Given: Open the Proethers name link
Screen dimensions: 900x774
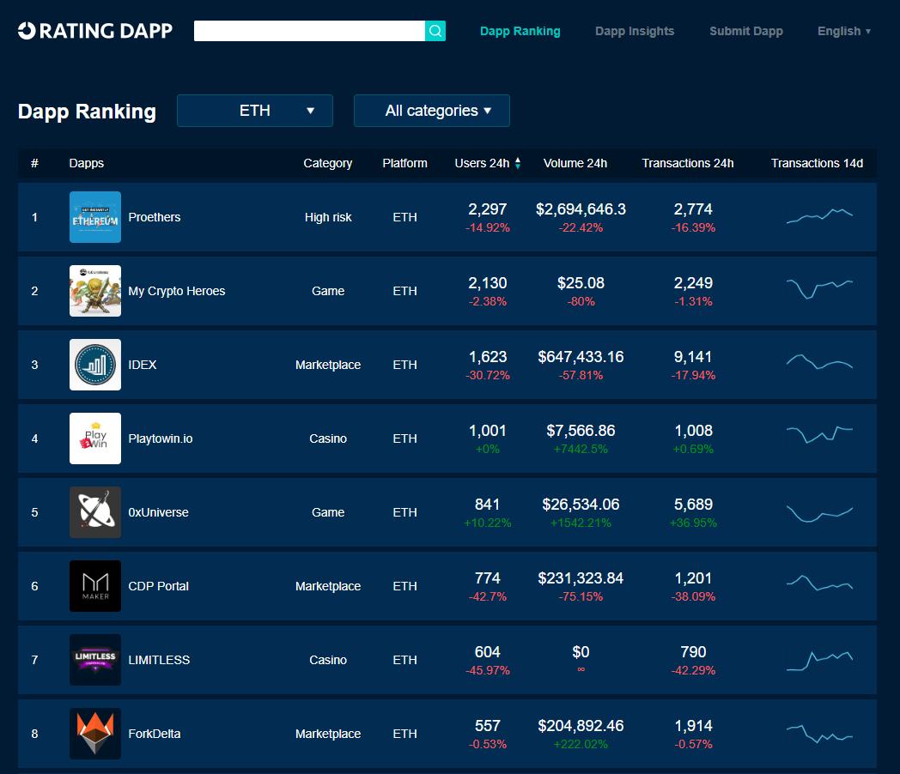Looking at the screenshot, I should coord(155,217).
